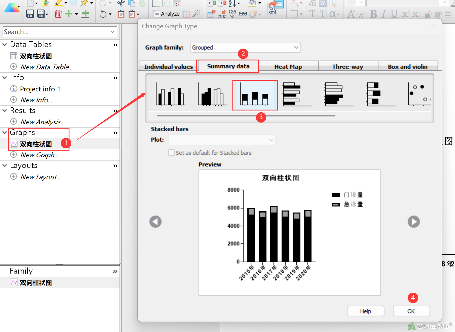455x332 pixels.
Task: Click the Paste clipboard icon
Action: coord(121,14)
